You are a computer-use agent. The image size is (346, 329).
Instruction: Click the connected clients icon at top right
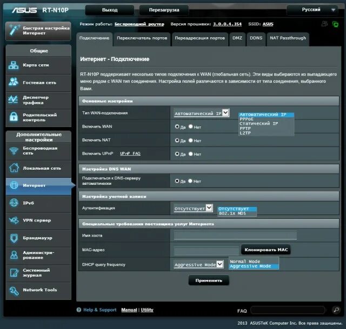tap(324, 24)
